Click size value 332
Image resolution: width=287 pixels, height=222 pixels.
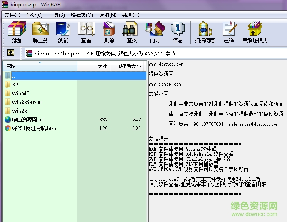[x=103, y=119]
